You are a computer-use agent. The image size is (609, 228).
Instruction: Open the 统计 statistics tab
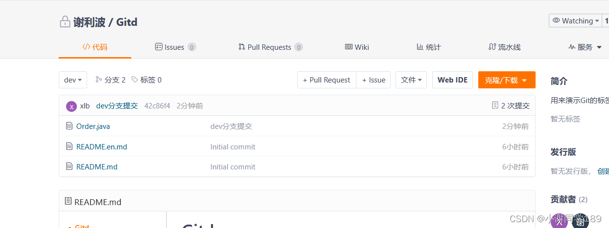[428, 47]
